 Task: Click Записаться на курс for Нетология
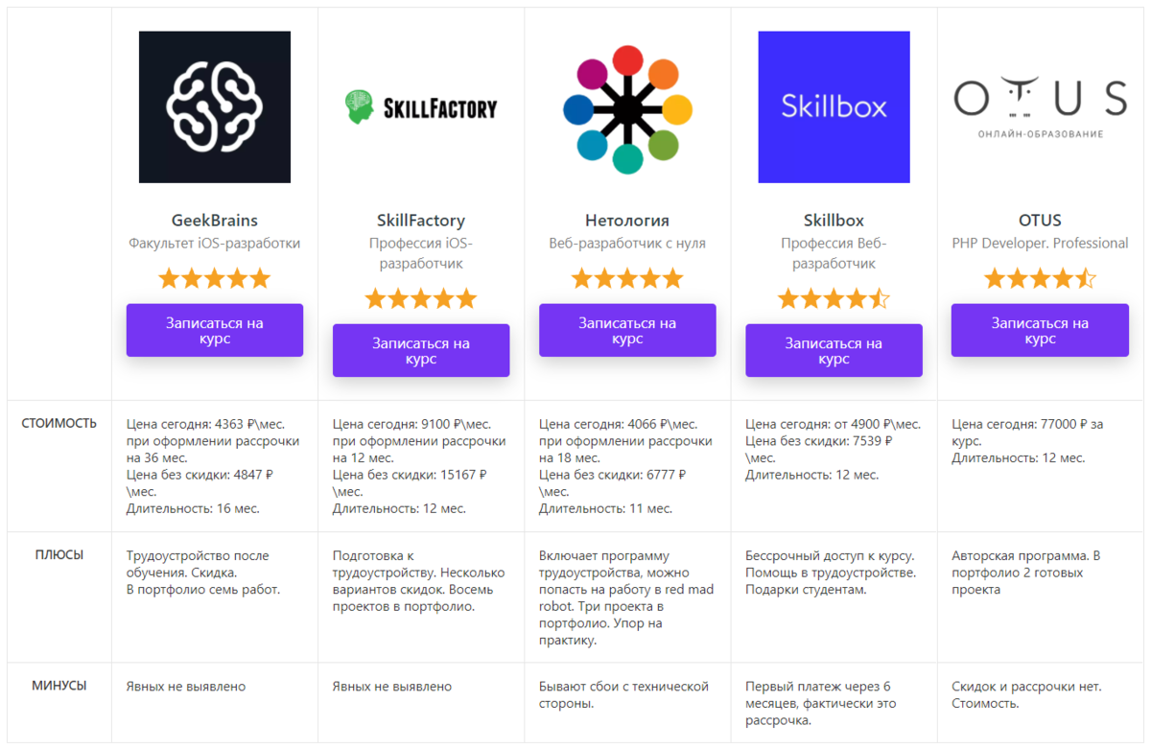[626, 330]
